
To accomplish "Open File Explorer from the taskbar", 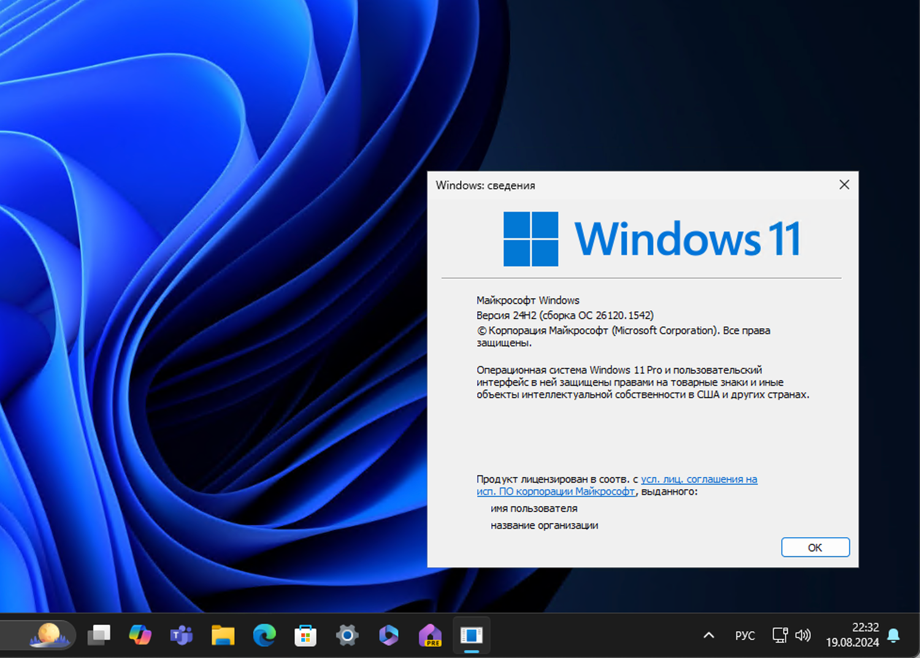I will (x=223, y=635).
